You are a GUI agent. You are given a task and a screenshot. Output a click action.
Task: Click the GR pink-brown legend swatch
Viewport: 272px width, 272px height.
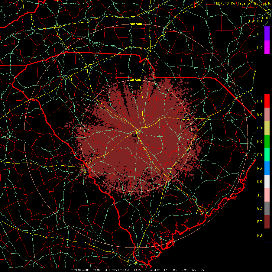click(x=267, y=115)
